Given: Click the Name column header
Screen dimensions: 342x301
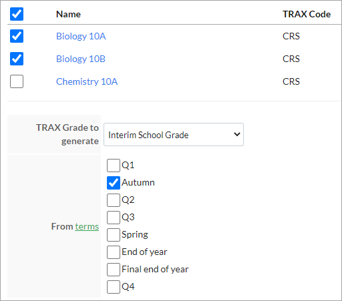Looking at the screenshot, I should (x=68, y=14).
